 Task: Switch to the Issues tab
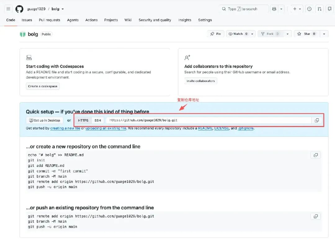click(x=27, y=20)
